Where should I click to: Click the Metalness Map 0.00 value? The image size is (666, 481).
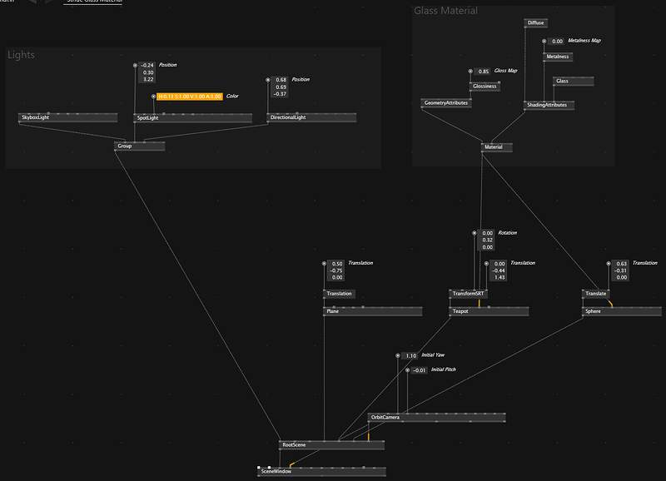point(556,42)
